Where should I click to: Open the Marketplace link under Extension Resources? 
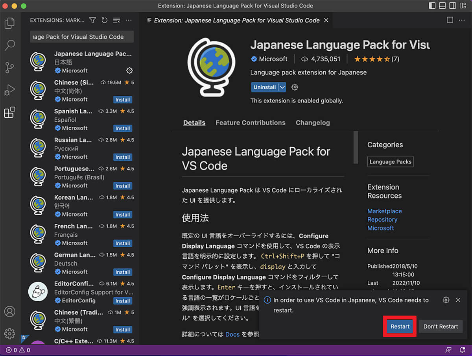(x=384, y=211)
